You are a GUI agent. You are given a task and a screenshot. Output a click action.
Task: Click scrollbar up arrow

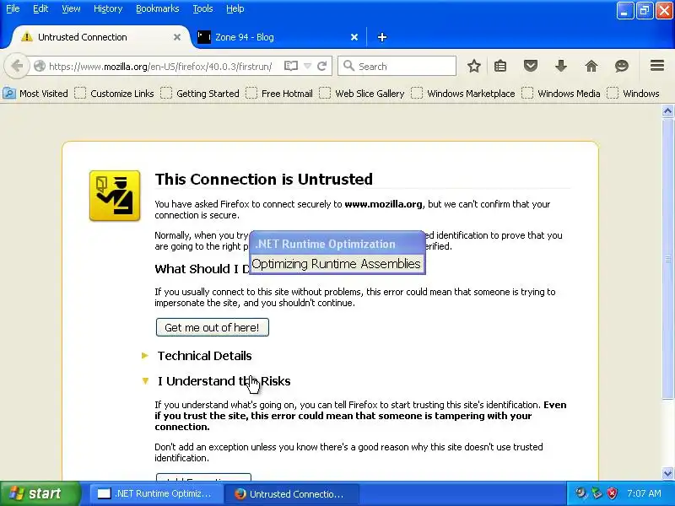coord(667,111)
